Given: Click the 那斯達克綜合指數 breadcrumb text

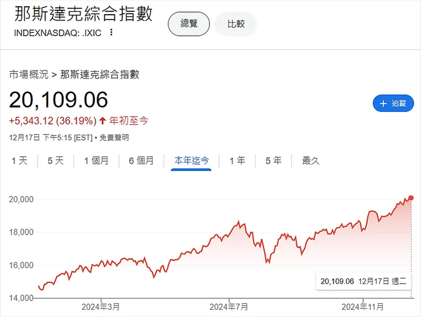Looking at the screenshot, I should coord(100,74).
